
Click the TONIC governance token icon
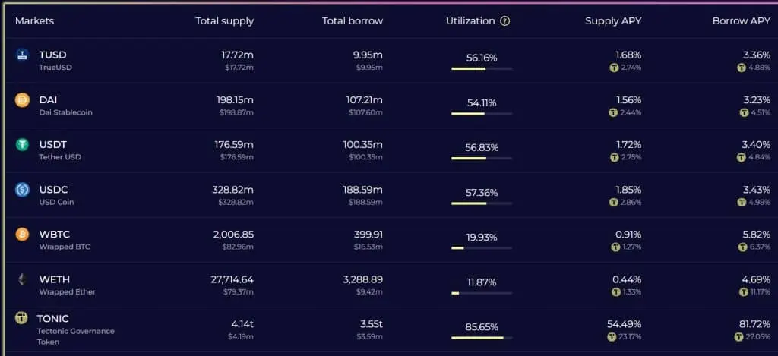click(x=21, y=318)
